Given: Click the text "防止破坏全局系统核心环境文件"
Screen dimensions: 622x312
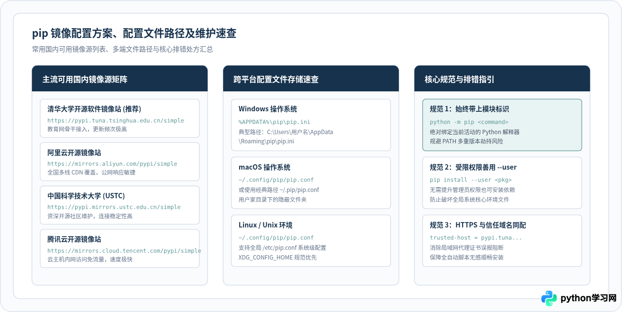Looking at the screenshot, I should click(469, 199).
